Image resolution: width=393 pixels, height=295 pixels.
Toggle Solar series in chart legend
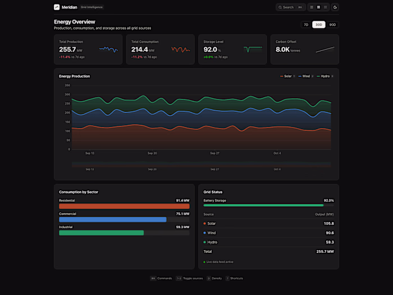point(287,76)
